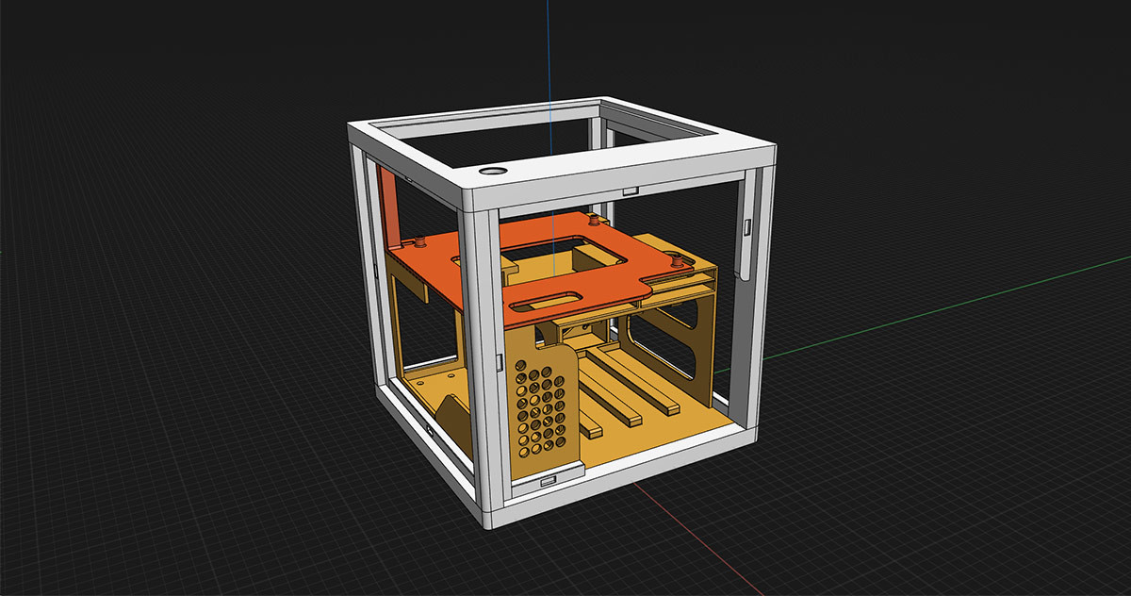This screenshot has height=596, width=1131.
Task: Click the yellow perforated side panel
Action: click(537, 406)
